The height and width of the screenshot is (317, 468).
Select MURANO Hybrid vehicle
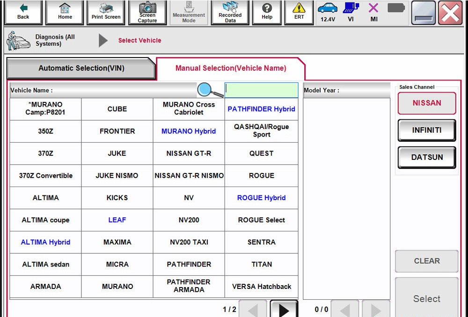coord(189,131)
